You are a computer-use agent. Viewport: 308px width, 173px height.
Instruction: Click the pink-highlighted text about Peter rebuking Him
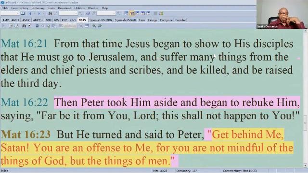pos(177,102)
